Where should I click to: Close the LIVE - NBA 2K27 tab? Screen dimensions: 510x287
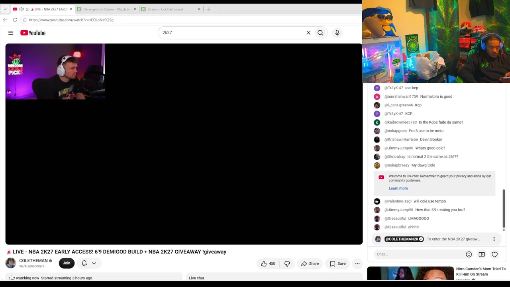[x=71, y=9]
